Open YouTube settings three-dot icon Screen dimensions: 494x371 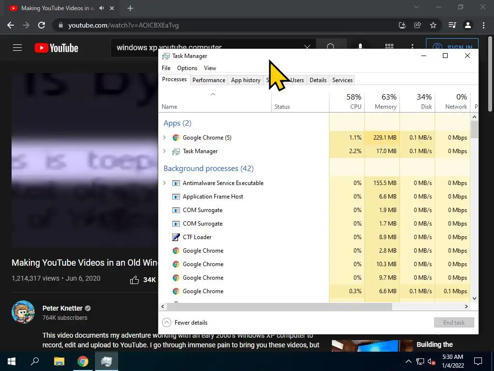(x=412, y=47)
